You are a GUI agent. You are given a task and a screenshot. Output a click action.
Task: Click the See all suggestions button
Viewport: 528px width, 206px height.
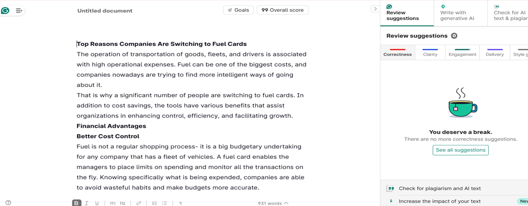[460, 150]
